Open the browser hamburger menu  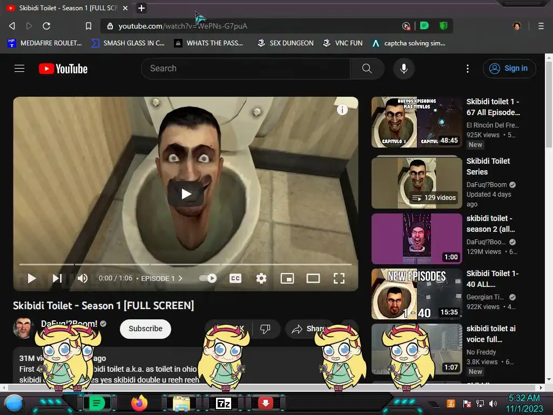[541, 26]
